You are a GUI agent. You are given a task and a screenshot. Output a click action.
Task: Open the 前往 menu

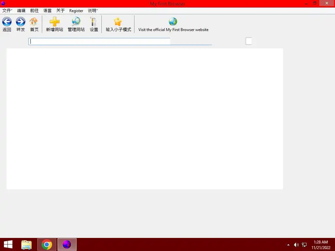click(34, 11)
